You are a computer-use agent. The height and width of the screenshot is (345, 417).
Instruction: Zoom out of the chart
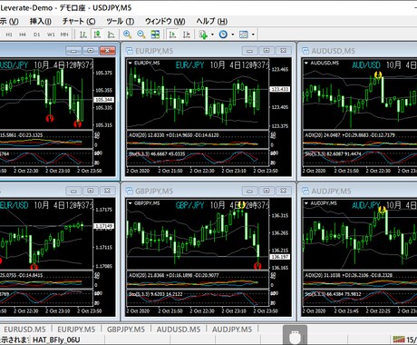pyautogui.click(x=141, y=34)
